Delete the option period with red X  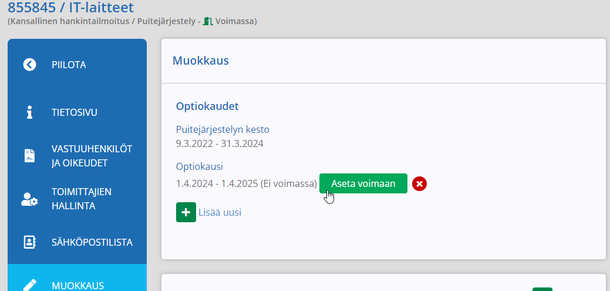click(x=419, y=184)
